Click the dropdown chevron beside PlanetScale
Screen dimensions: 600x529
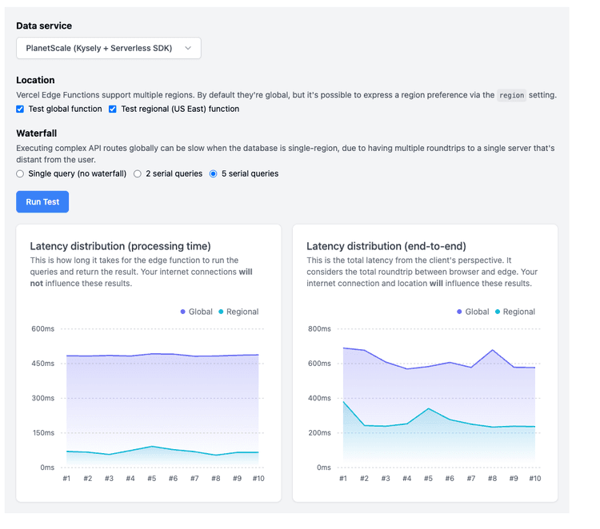click(188, 48)
